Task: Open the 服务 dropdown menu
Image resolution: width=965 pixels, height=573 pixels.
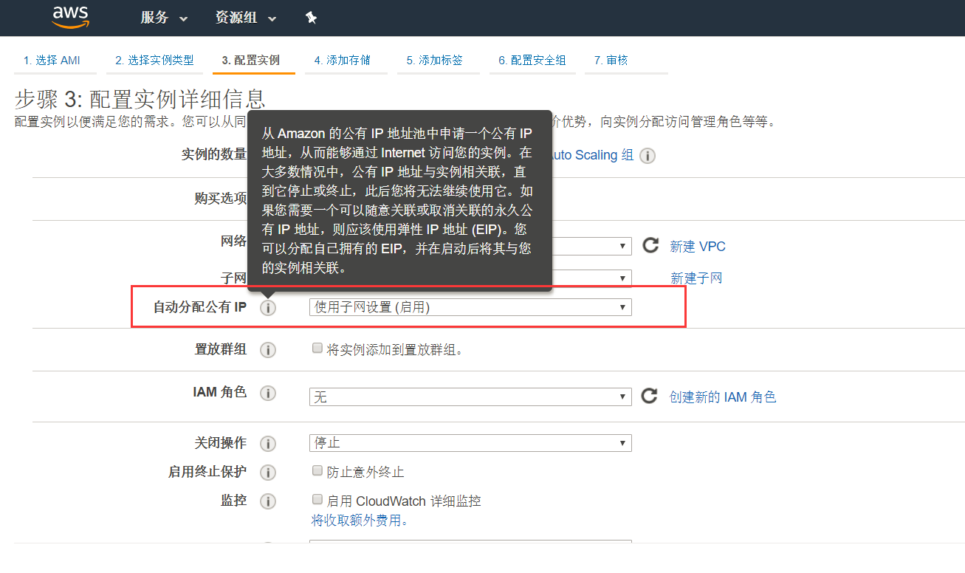Action: coord(164,18)
